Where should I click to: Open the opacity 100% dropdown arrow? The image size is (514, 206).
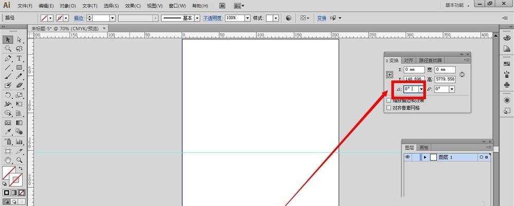click(x=248, y=18)
